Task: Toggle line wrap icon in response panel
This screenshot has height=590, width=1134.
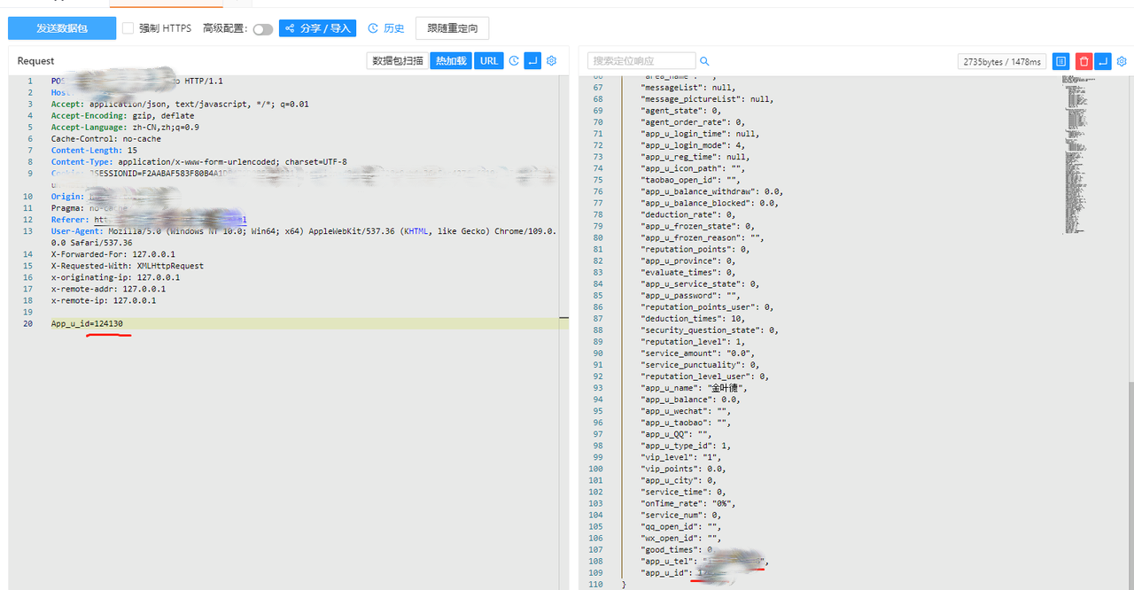Action: pos(1102,61)
